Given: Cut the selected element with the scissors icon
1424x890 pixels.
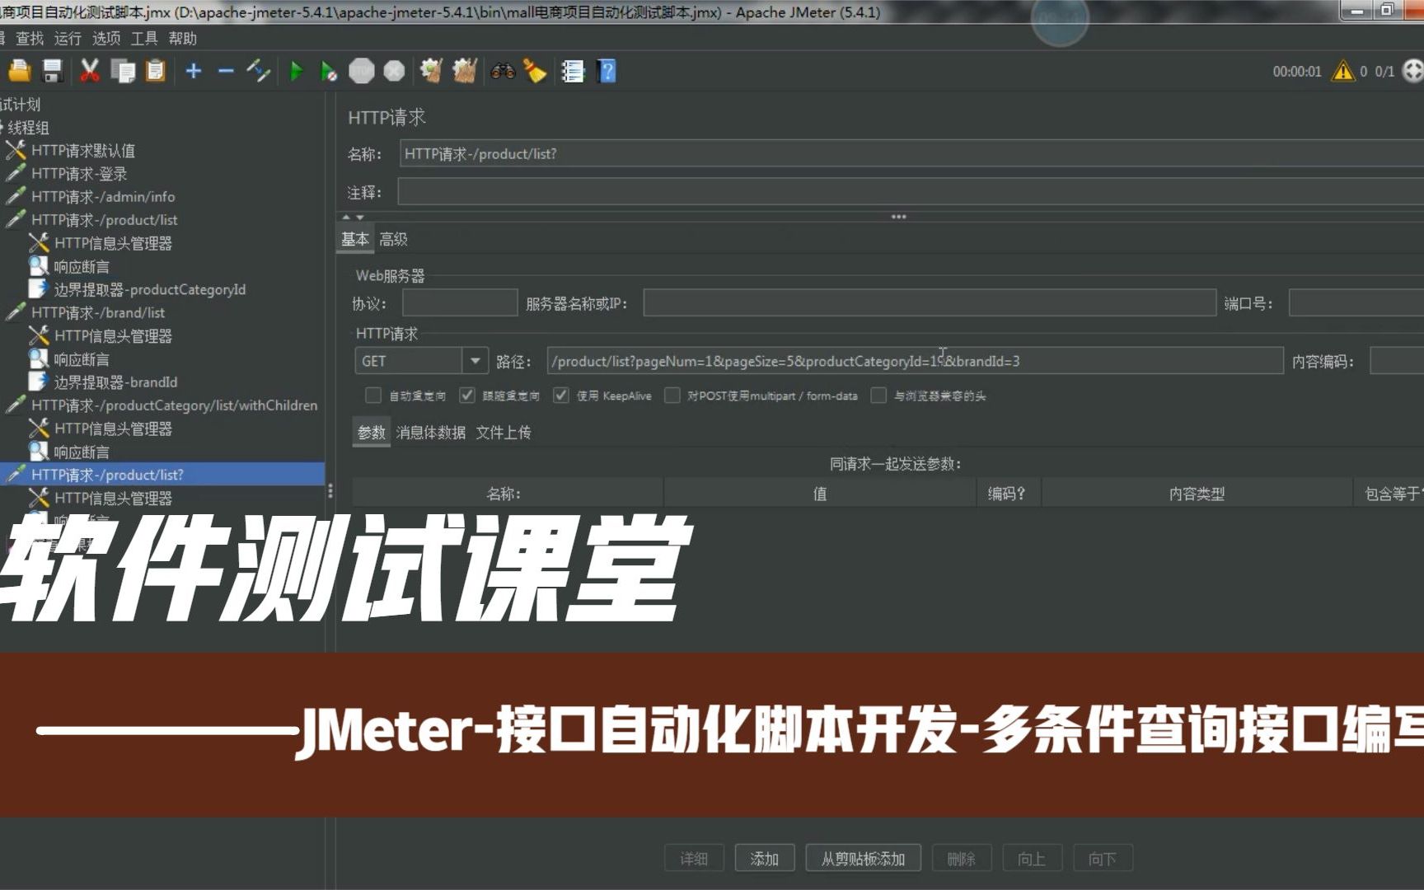Looking at the screenshot, I should coord(89,72).
